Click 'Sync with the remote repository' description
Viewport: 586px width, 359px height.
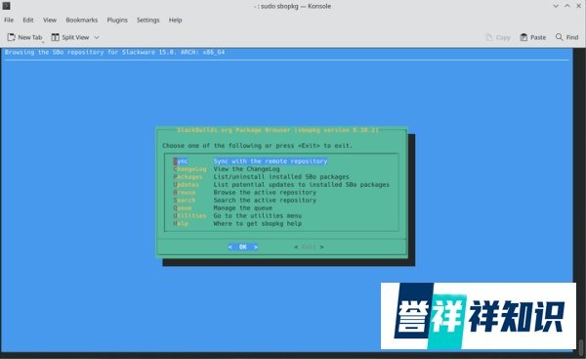click(x=271, y=161)
